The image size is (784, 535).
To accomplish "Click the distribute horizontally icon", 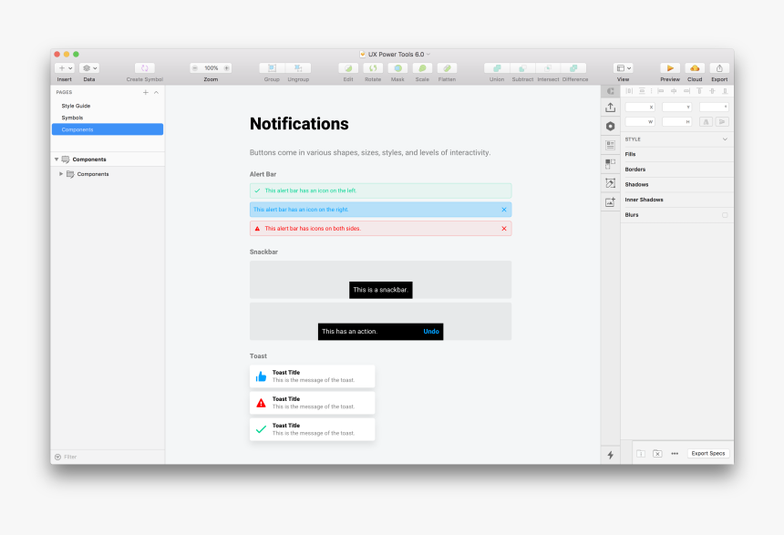I will click(x=630, y=91).
